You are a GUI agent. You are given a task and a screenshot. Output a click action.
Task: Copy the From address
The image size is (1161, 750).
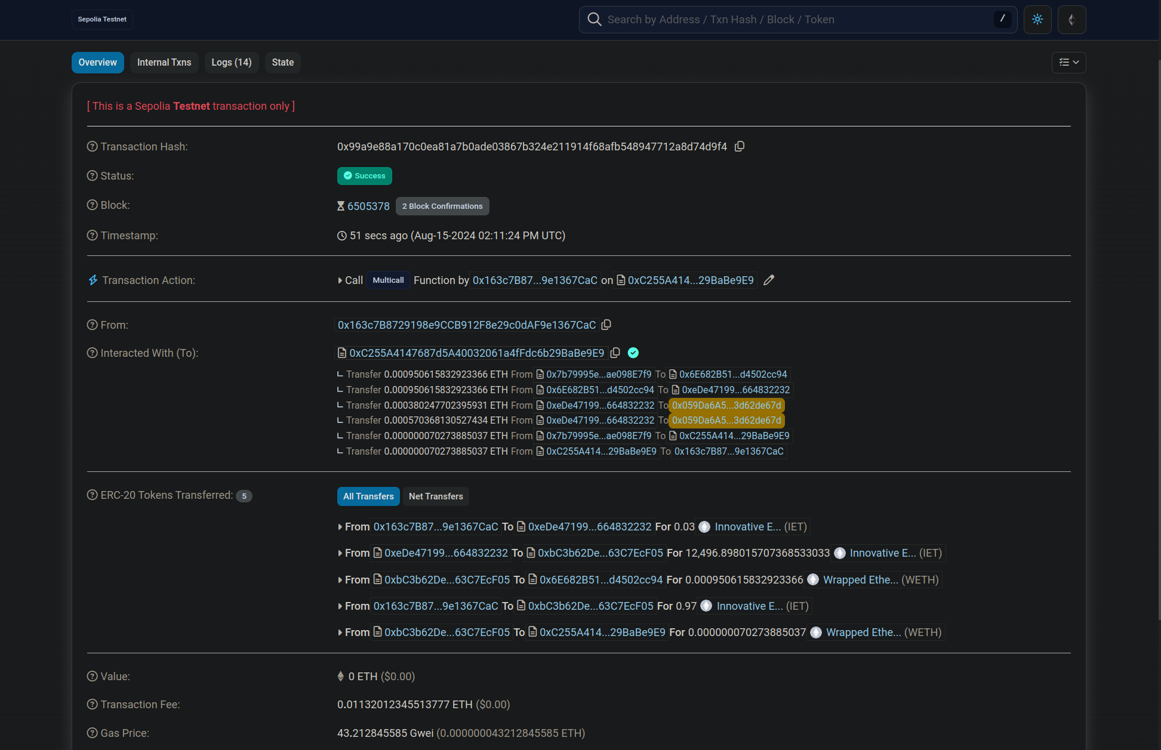[x=606, y=325]
